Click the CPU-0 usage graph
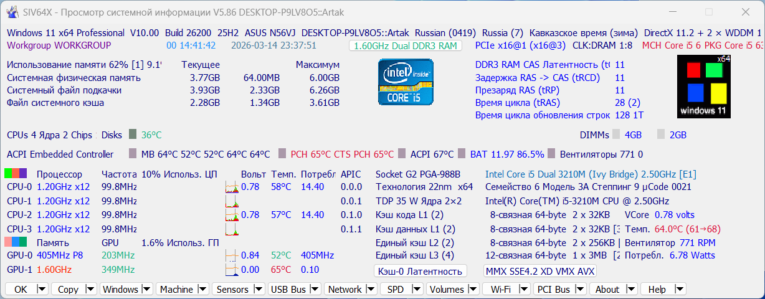The image size is (765, 299). [x=232, y=187]
